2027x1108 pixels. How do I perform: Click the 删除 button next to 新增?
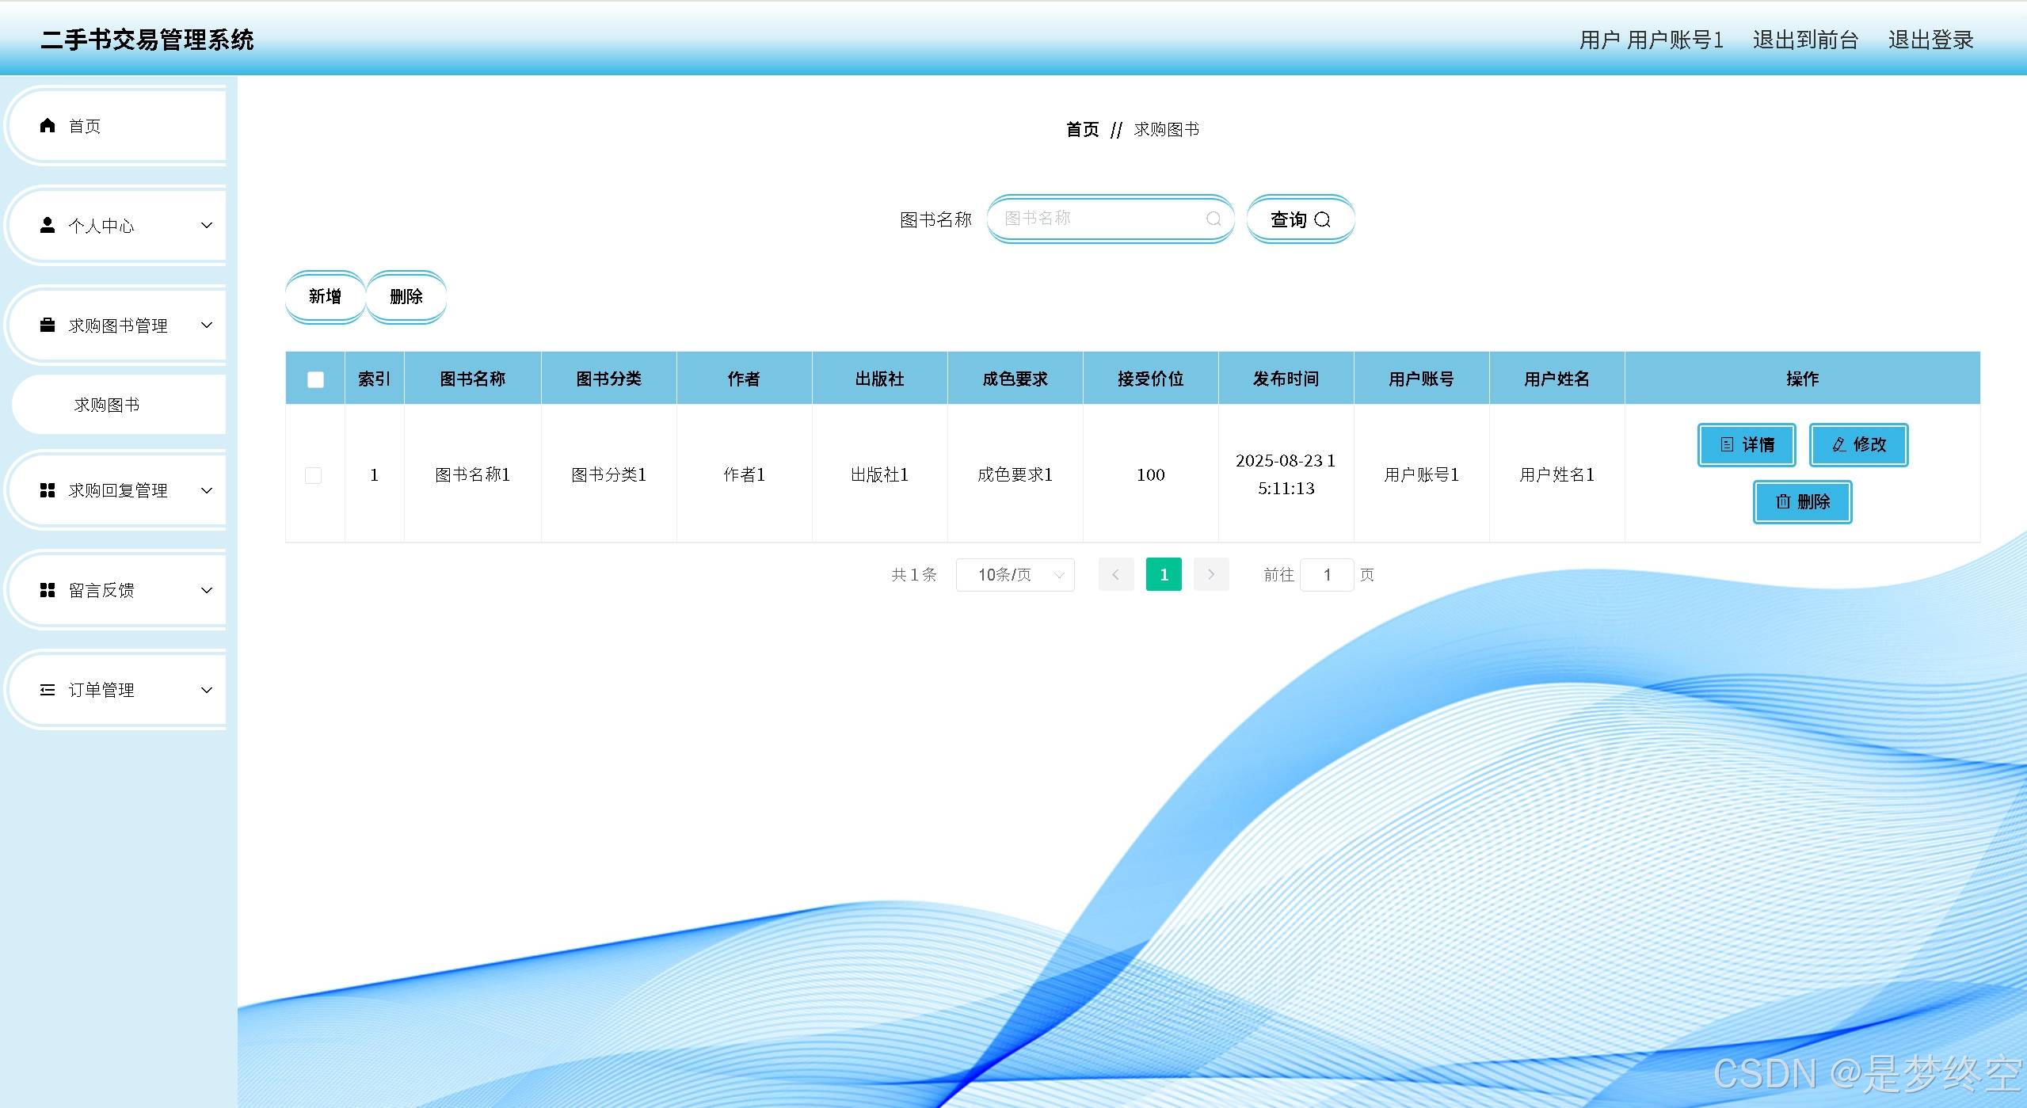[x=406, y=297]
